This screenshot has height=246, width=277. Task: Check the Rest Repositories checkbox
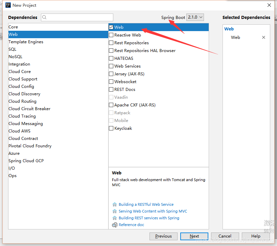coord(111,43)
